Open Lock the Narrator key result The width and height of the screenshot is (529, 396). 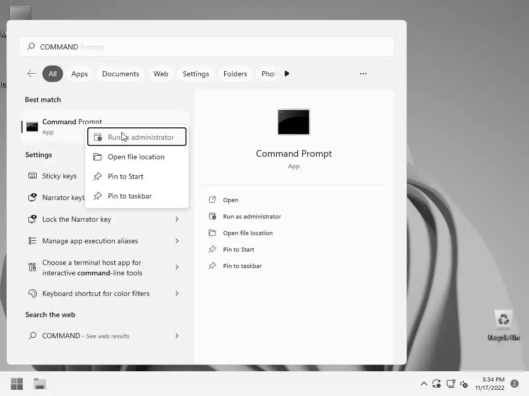104,219
